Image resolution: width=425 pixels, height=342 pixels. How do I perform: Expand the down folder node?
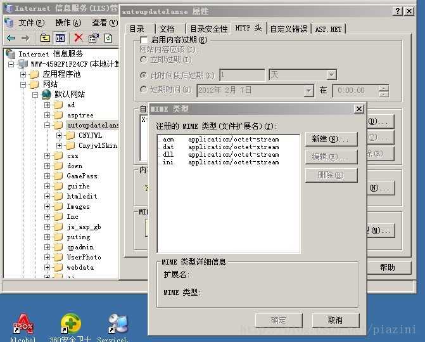pos(47,166)
